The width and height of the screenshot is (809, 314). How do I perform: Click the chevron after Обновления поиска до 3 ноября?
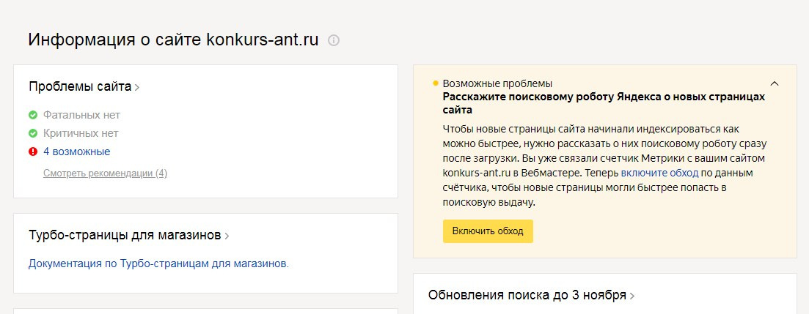tap(632, 296)
